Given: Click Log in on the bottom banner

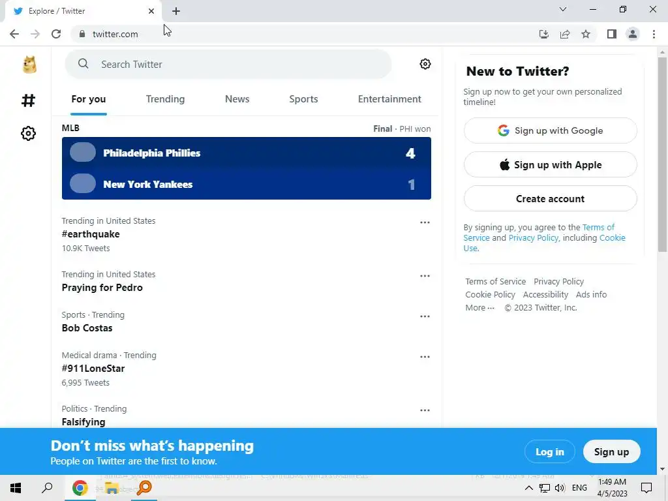Looking at the screenshot, I should click(x=549, y=451).
